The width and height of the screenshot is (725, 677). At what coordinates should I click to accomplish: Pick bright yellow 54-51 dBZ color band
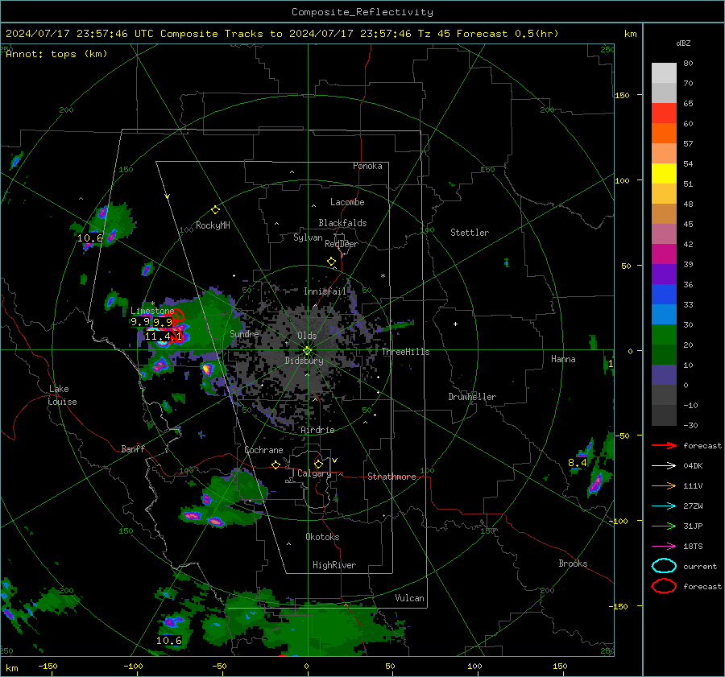pos(664,174)
